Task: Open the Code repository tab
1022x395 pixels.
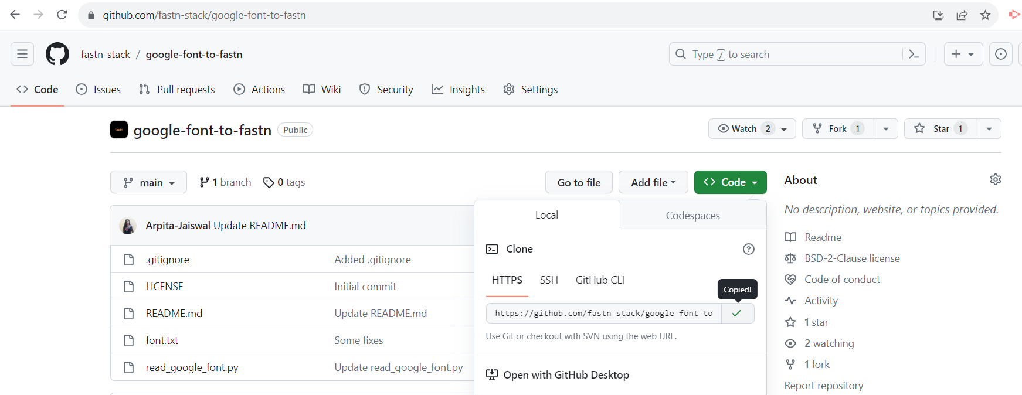Action: 37,90
